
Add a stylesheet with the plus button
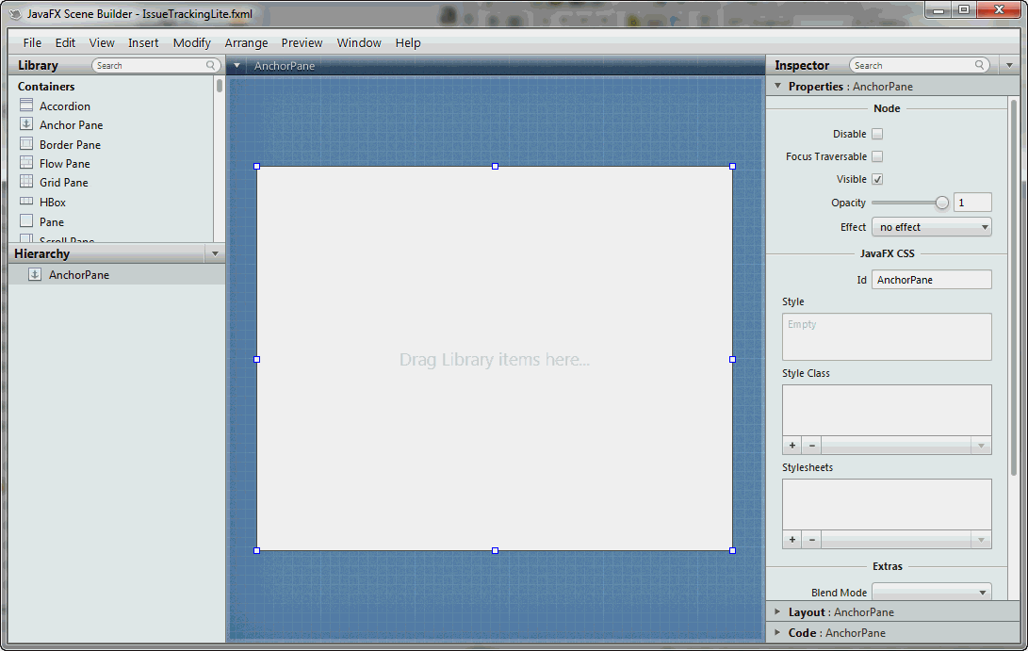pos(792,540)
